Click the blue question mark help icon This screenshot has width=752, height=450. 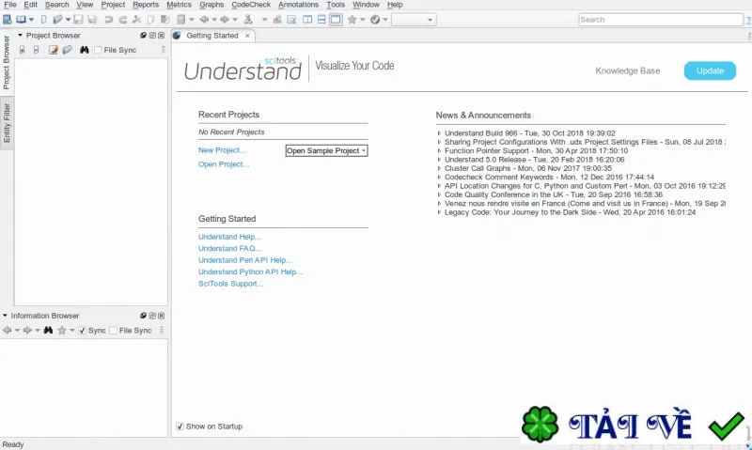(748, 20)
